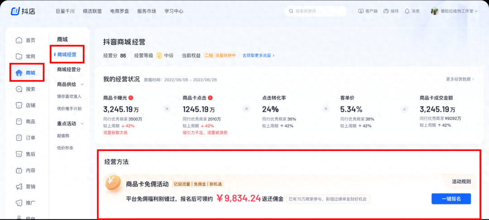Open the 常用 folder icon
Screen dimensions: 489x220
point(19,56)
